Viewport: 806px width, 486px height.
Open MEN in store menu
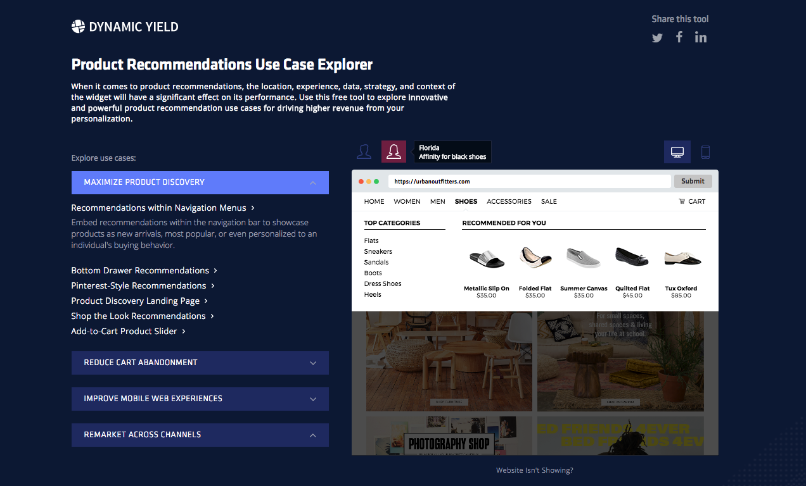tap(437, 201)
